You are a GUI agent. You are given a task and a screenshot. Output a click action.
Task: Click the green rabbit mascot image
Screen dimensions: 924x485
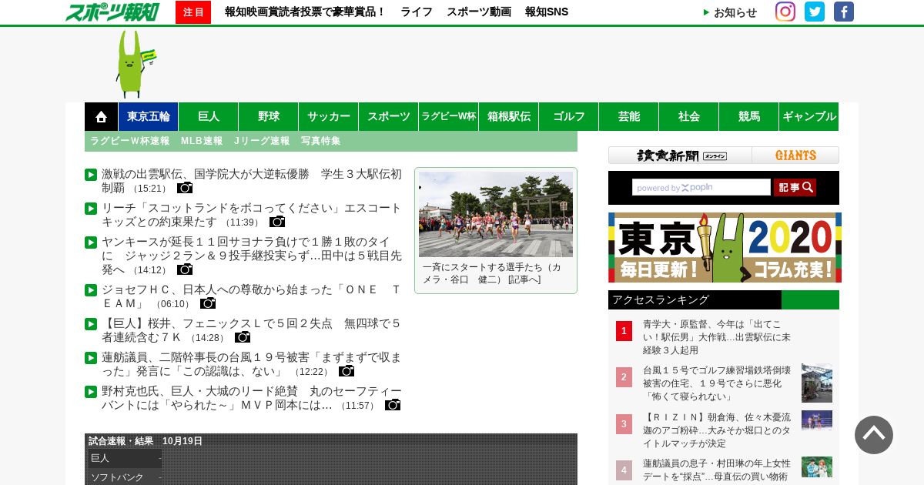pyautogui.click(x=136, y=64)
